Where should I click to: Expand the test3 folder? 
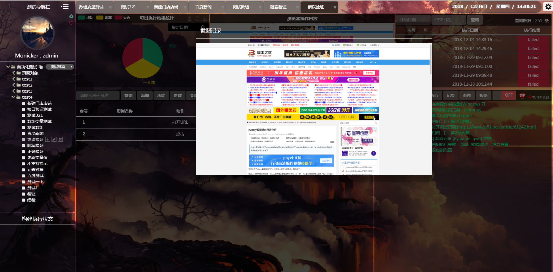tap(14, 91)
